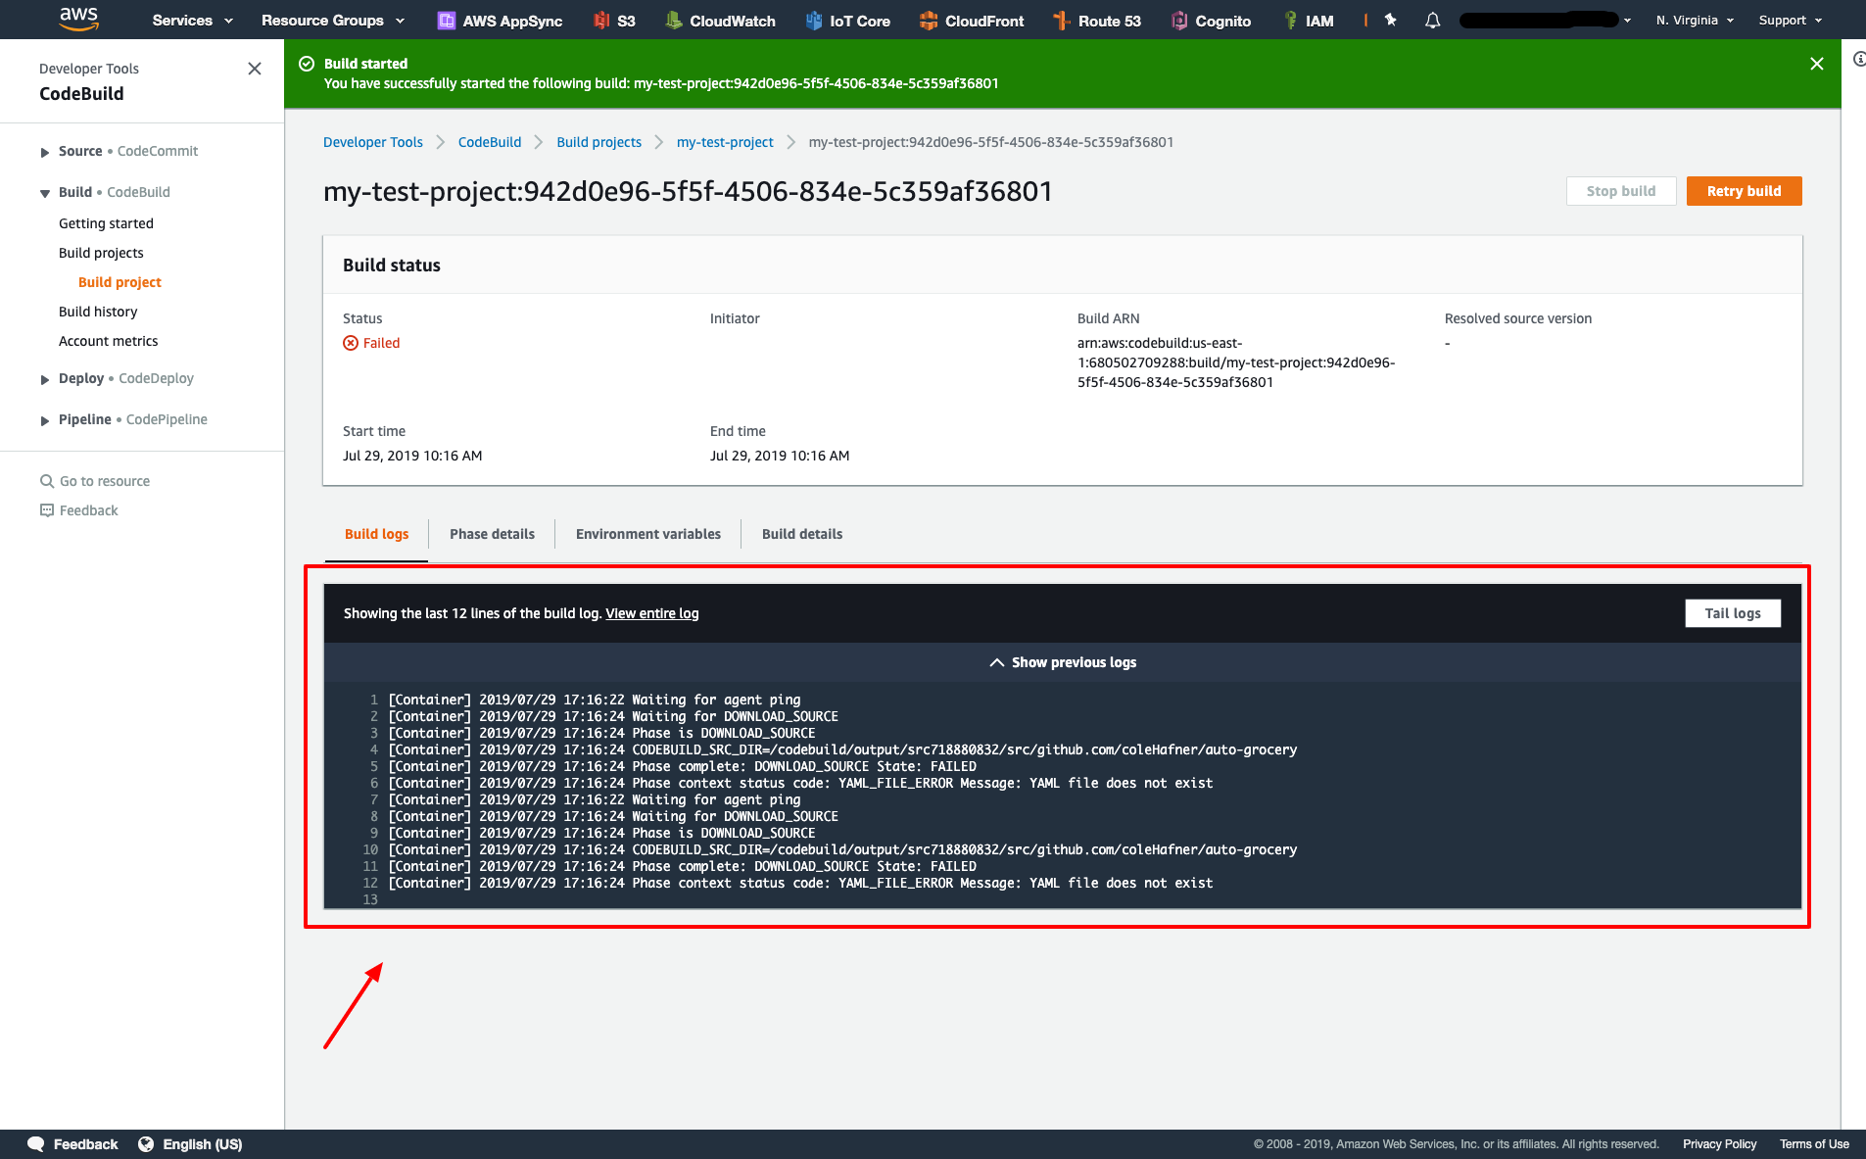
Task: Open View entire log link
Action: coord(651,612)
